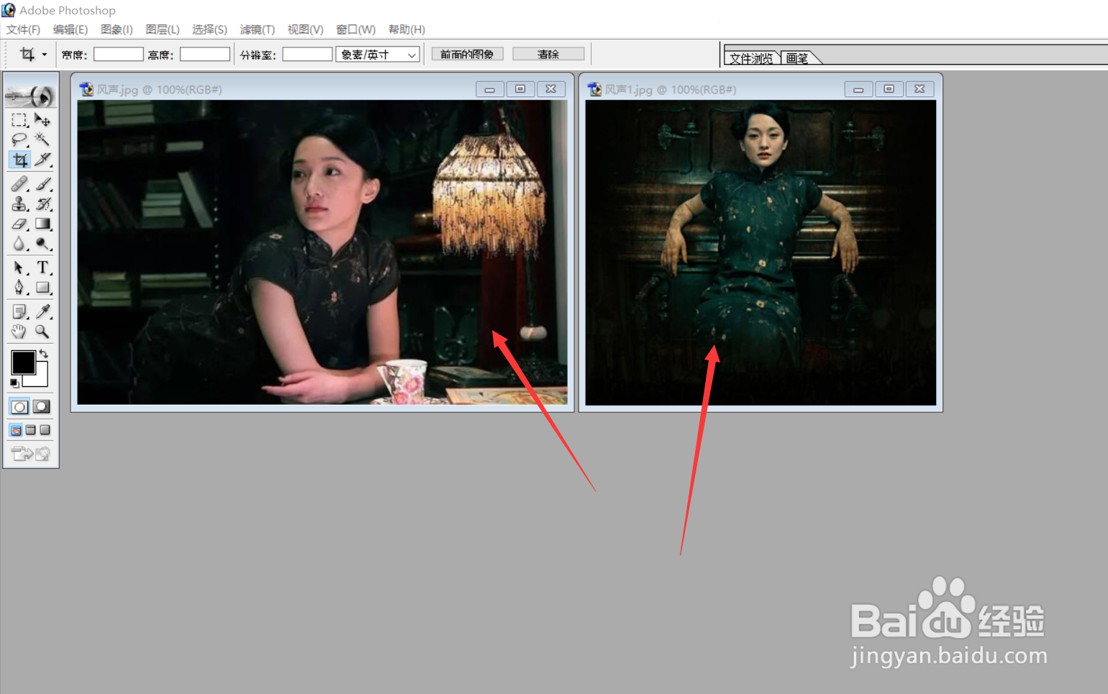Viewport: 1108px width, 694px height.
Task: Select the Pen tool
Action: [x=19, y=288]
